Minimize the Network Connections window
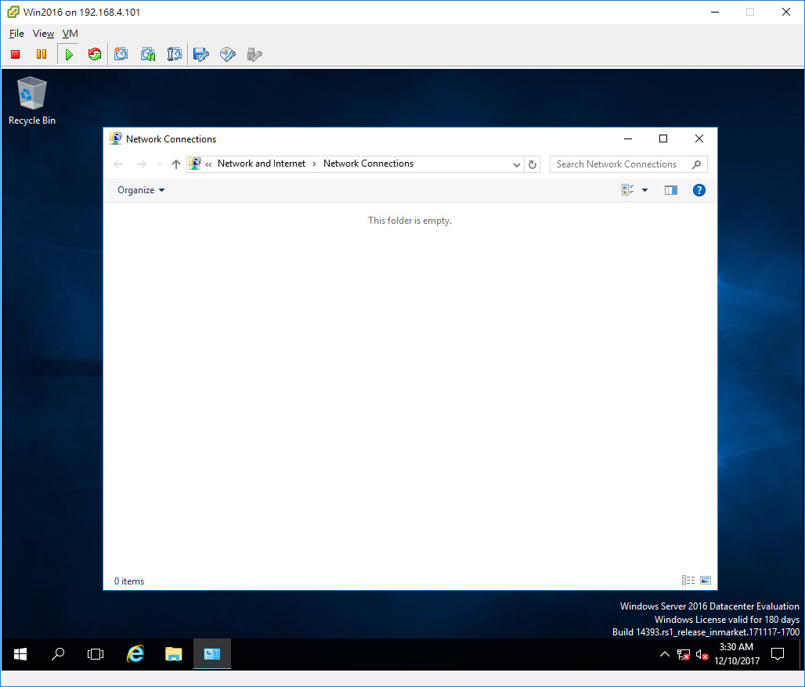This screenshot has height=687, width=805. click(x=628, y=139)
